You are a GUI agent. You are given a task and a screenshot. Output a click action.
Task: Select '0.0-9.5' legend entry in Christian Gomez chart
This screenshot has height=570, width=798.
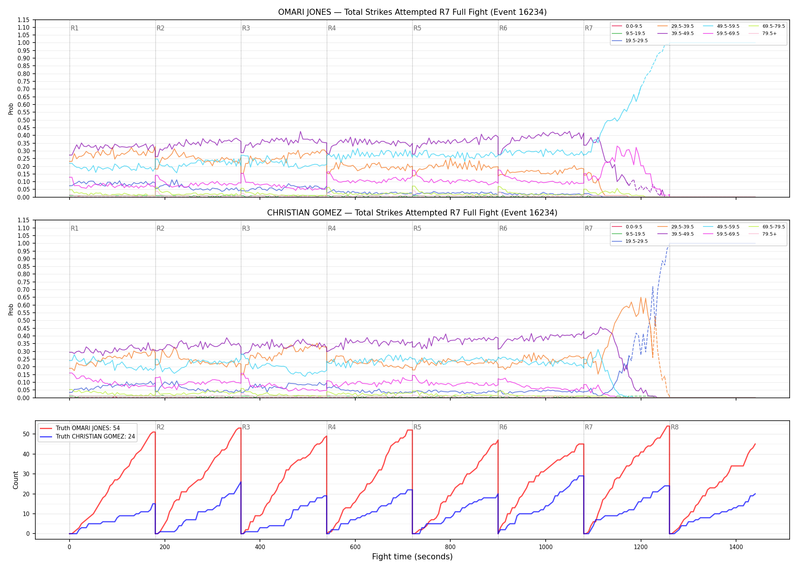point(627,227)
